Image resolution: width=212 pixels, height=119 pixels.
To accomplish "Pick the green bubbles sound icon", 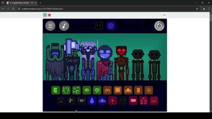I will coord(77,90).
